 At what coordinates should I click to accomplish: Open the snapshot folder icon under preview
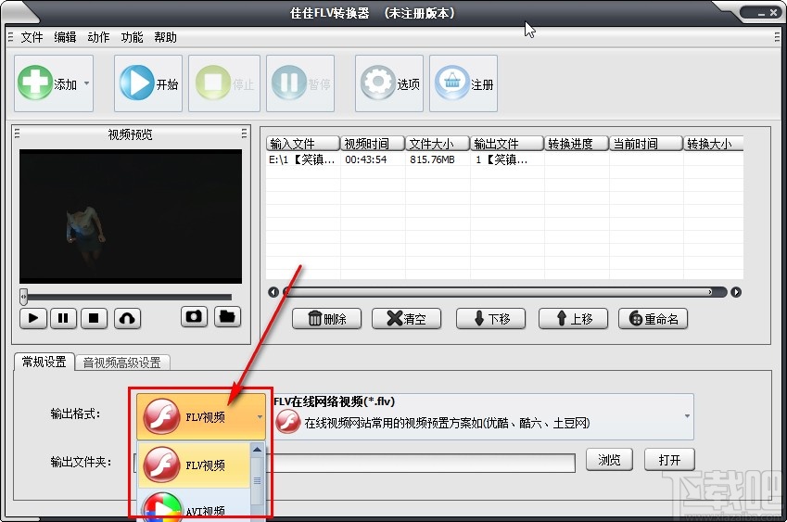pyautogui.click(x=227, y=317)
